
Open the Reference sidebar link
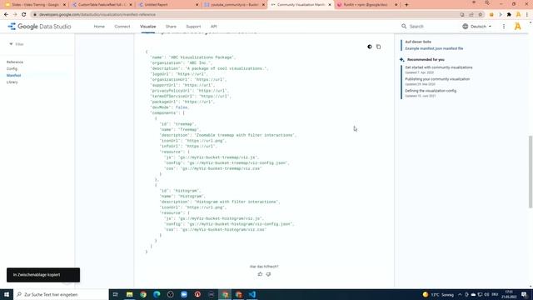(x=15, y=62)
